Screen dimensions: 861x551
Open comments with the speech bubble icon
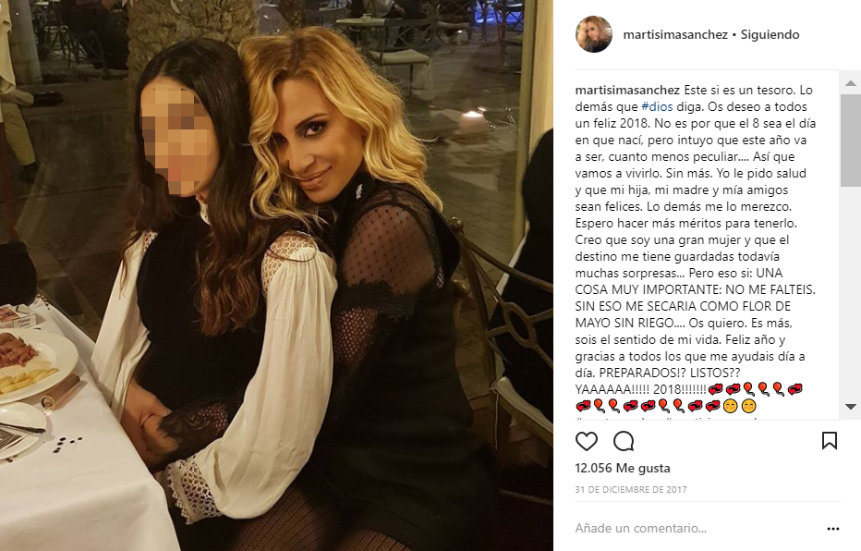pyautogui.click(x=624, y=441)
